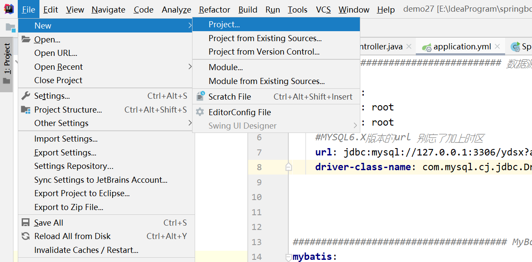This screenshot has width=532, height=262.
Task: Select Export to Zip File...
Action: 106,207
